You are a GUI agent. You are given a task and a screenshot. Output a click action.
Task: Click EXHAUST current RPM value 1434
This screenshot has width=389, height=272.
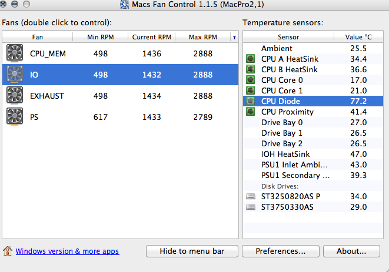152,96
